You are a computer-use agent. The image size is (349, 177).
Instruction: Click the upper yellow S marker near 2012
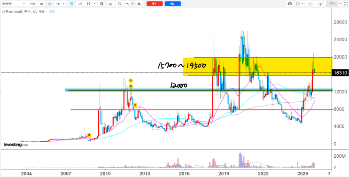(131, 80)
